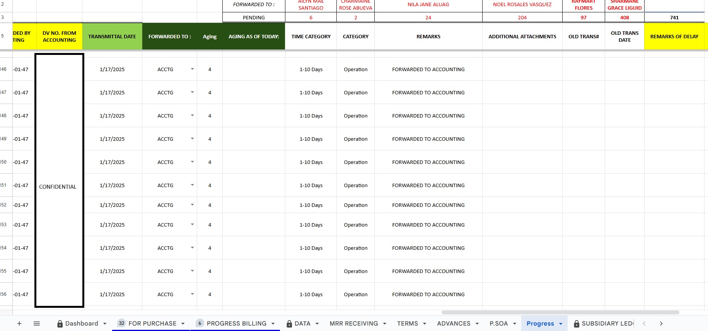
Task: Click the 32 comments badge on FOR PURCHASE
Action: tap(122, 323)
